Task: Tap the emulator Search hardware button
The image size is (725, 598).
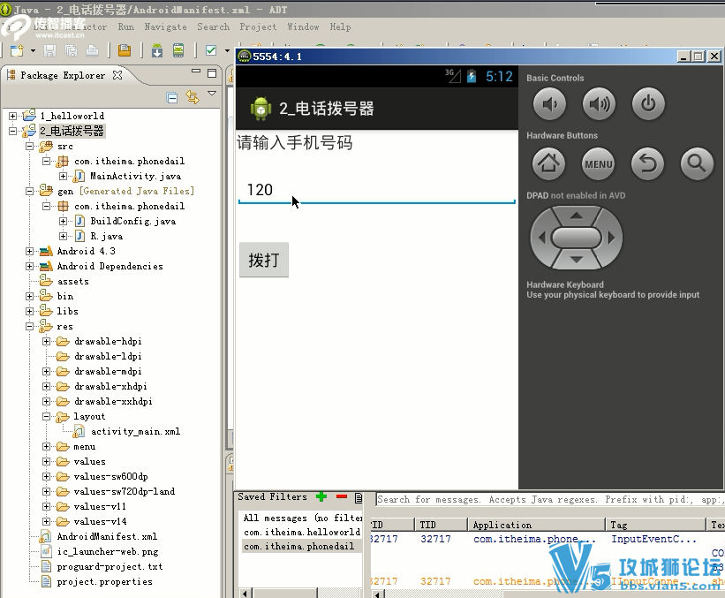Action: 697,163
